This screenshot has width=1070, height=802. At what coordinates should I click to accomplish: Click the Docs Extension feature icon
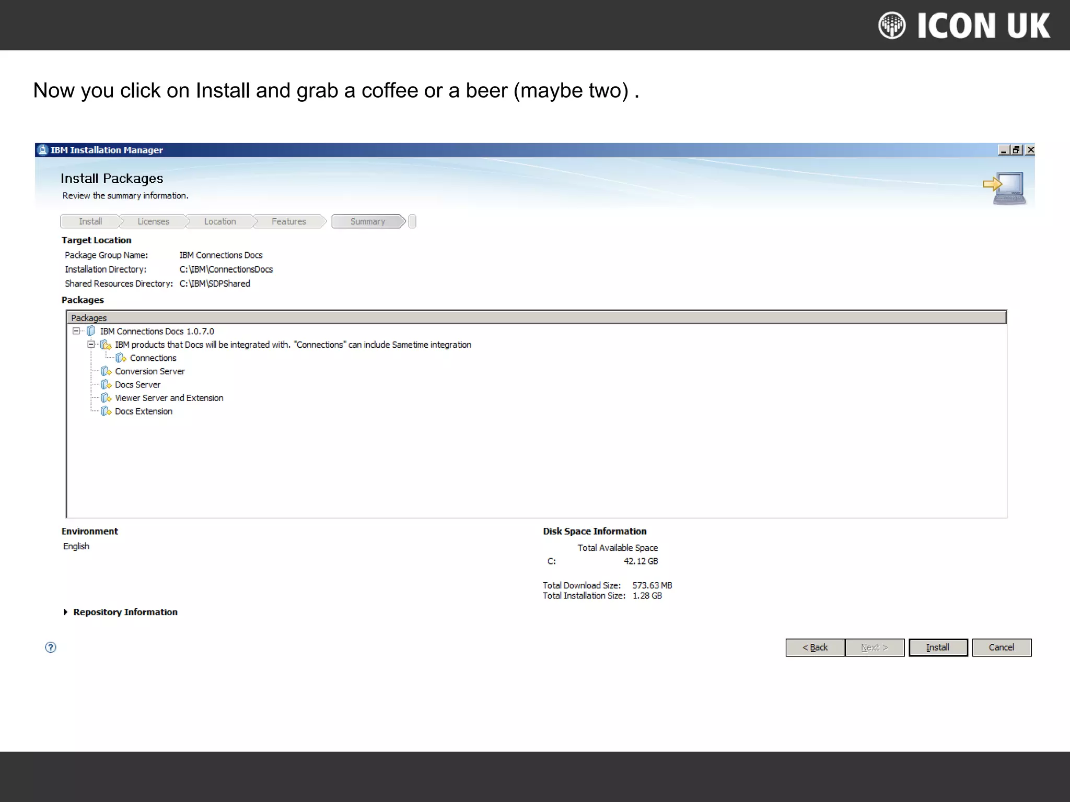(x=106, y=411)
